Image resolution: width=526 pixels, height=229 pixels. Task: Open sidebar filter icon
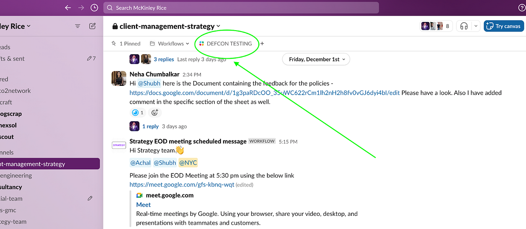coord(78,26)
